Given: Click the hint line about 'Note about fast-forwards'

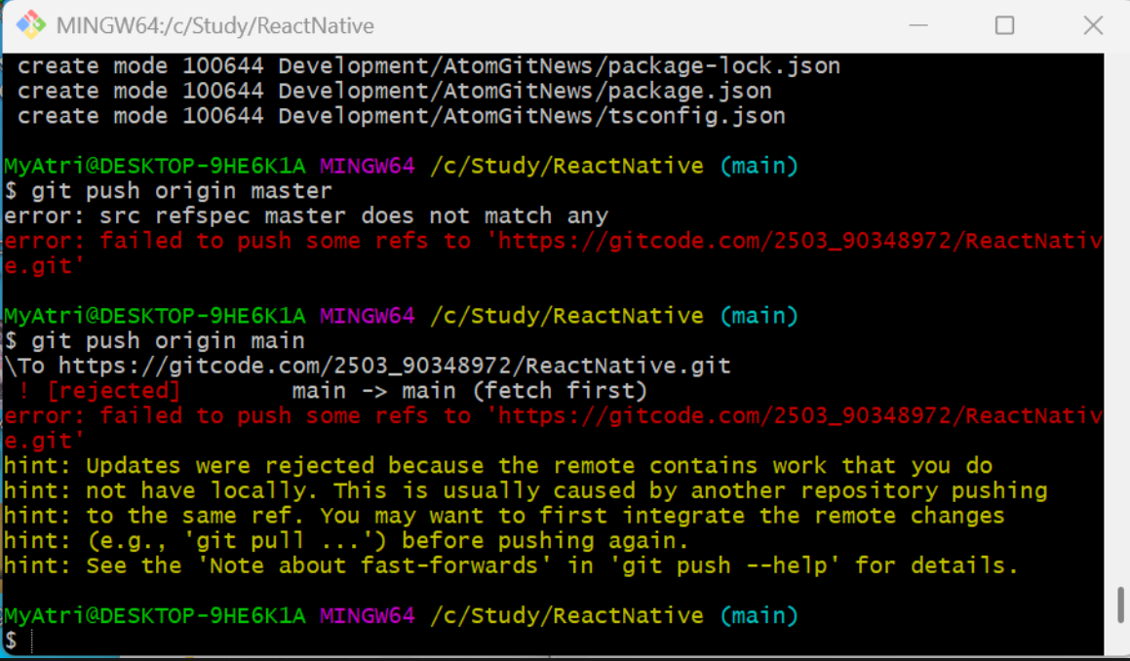Looking at the screenshot, I should coord(511,565).
